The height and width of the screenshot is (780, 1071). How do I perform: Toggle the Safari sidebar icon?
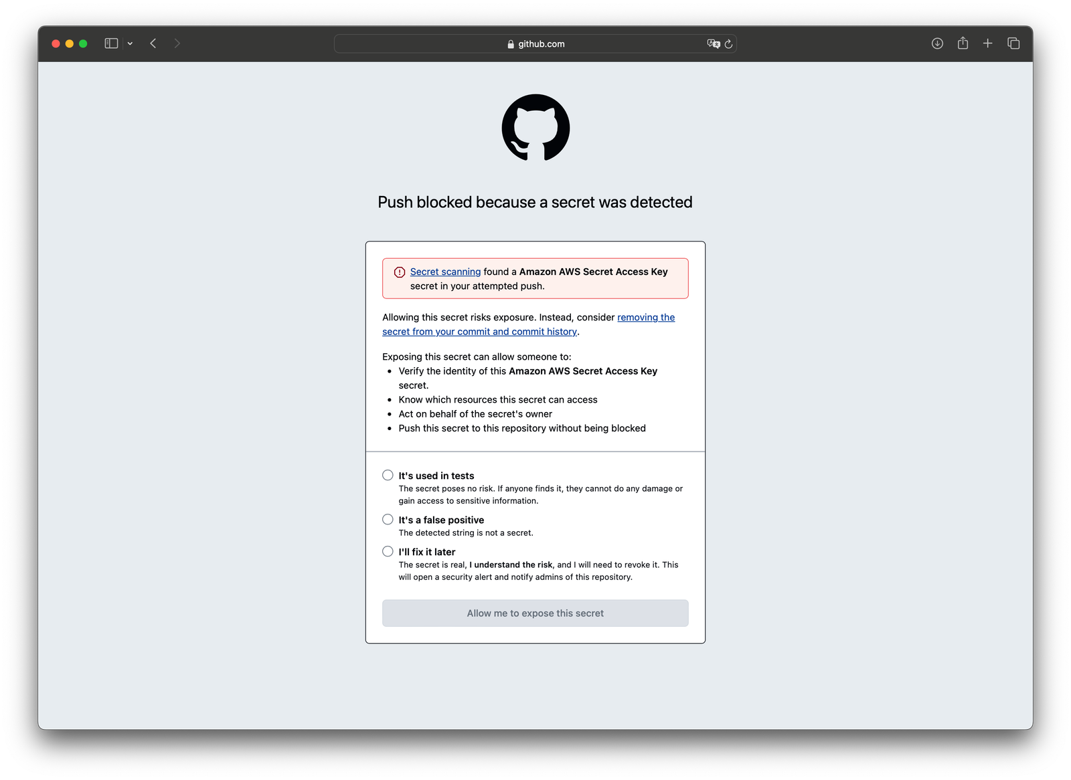(x=111, y=43)
